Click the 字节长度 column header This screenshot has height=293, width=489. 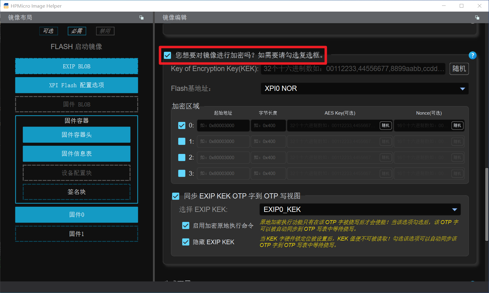click(x=268, y=113)
